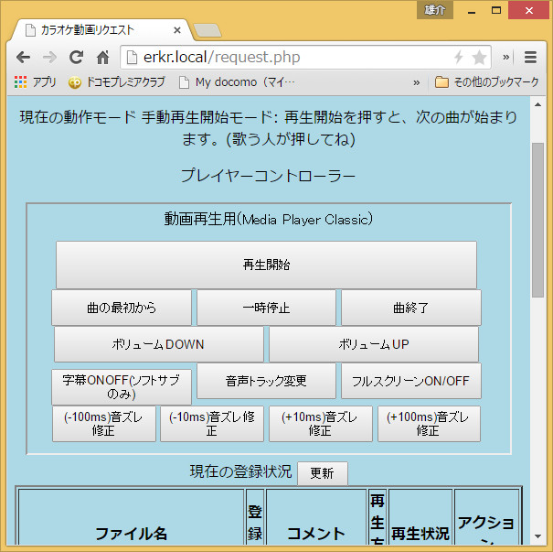Open the My docomo bookmark
The width and height of the screenshot is (553, 552).
pos(237,82)
